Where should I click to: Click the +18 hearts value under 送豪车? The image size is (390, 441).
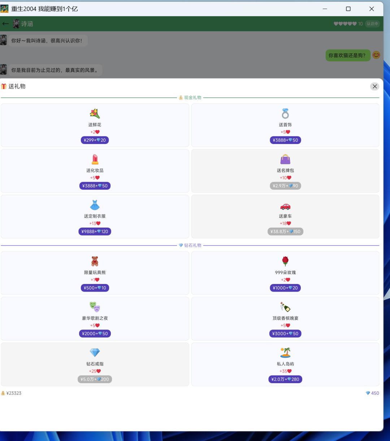pos(285,224)
